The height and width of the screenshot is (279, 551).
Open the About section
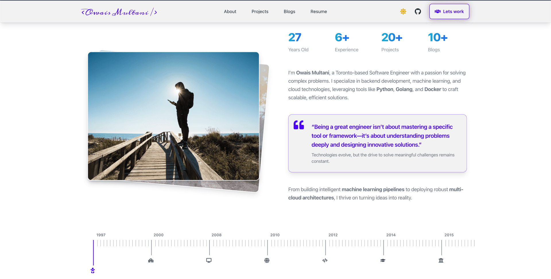tap(230, 11)
